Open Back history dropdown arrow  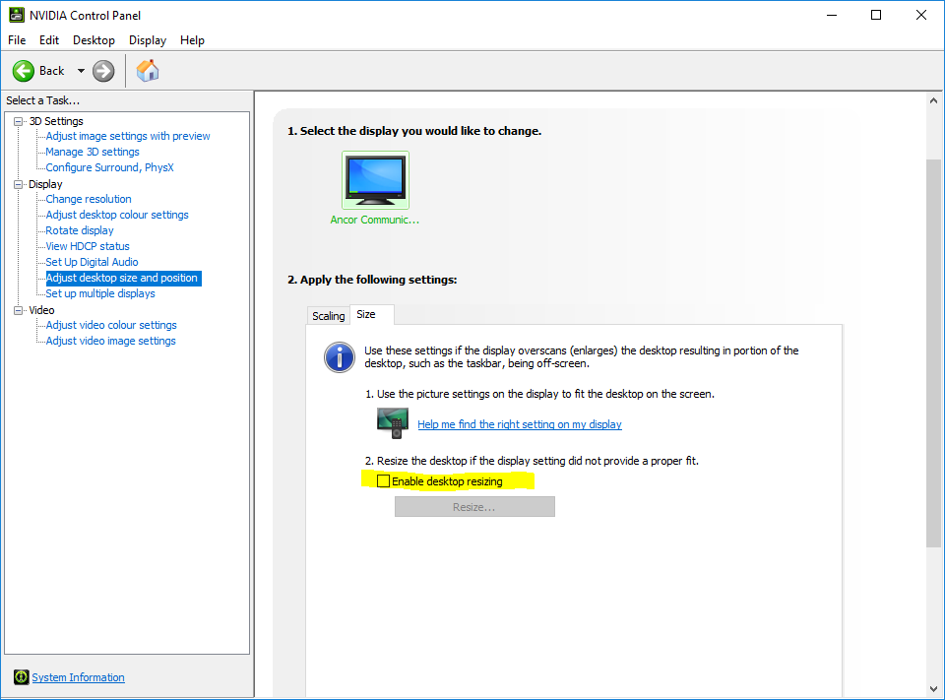(x=81, y=71)
